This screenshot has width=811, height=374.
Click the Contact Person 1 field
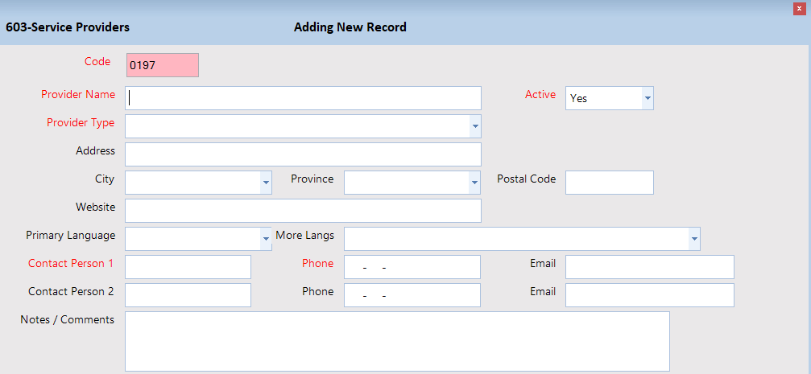click(x=188, y=267)
